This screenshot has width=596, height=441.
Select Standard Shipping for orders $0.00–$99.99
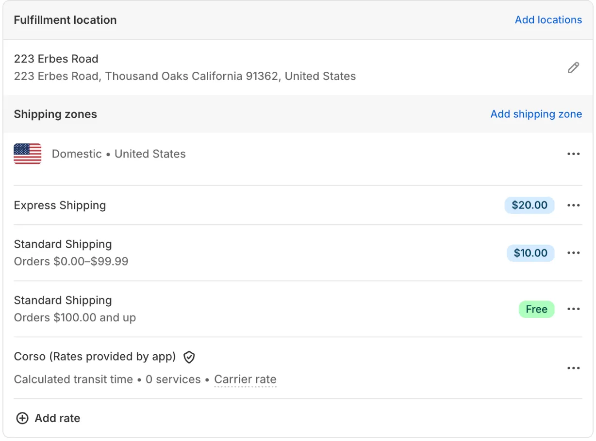[63, 244]
